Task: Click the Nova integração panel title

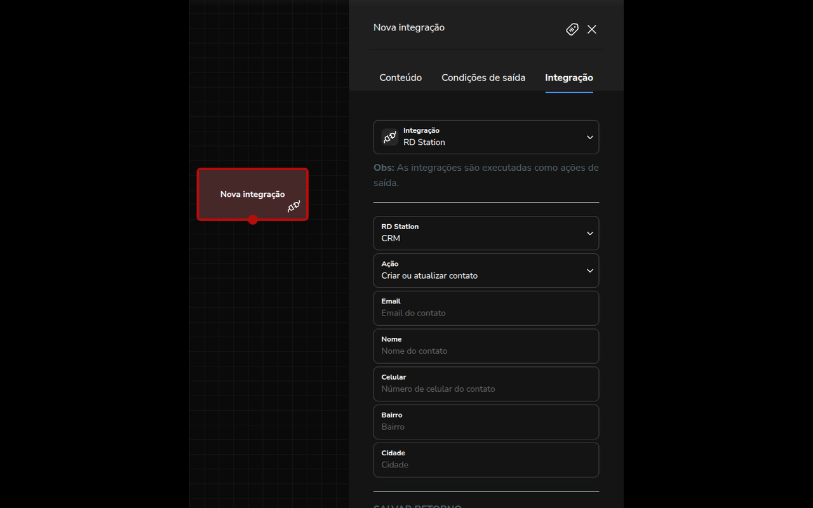Action: click(409, 28)
